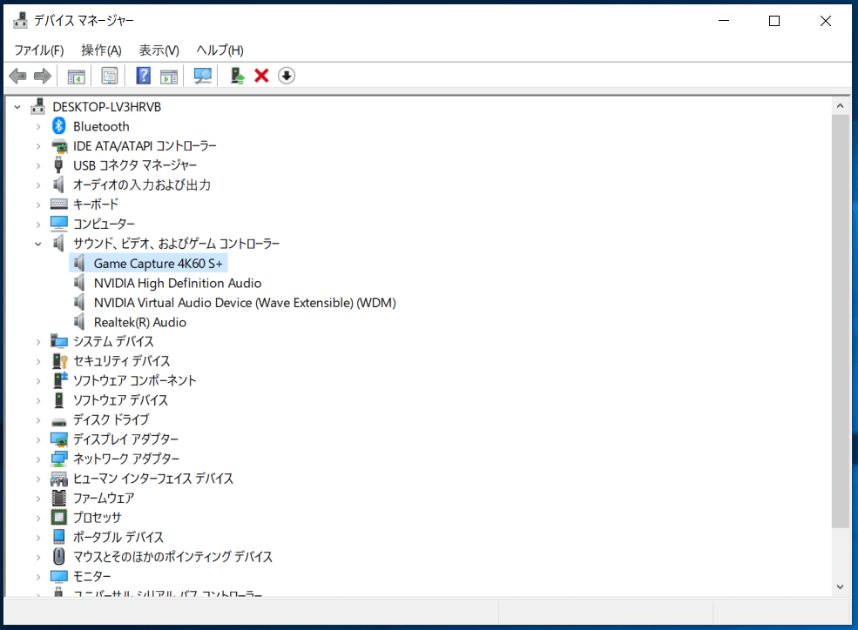Click the Disable device down-arrow icon
The image size is (858, 630).
(287, 76)
